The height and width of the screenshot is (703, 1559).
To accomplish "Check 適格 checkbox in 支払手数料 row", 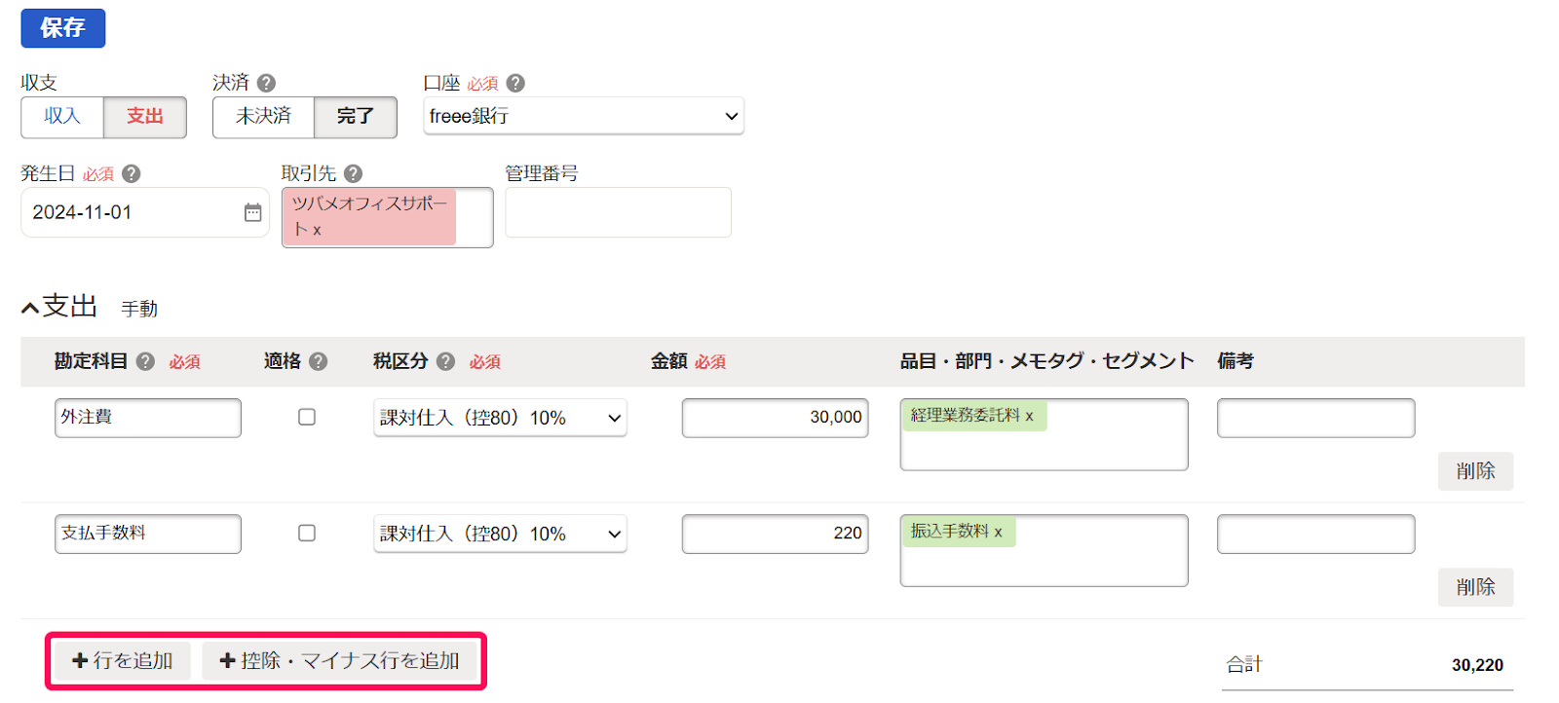I will [307, 533].
